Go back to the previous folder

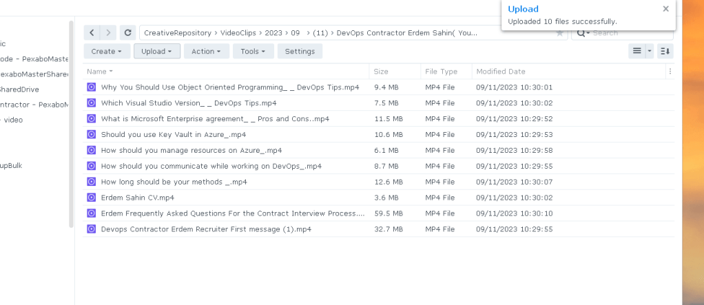(x=92, y=33)
